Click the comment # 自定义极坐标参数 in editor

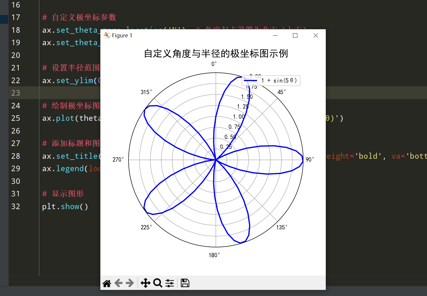(x=79, y=17)
